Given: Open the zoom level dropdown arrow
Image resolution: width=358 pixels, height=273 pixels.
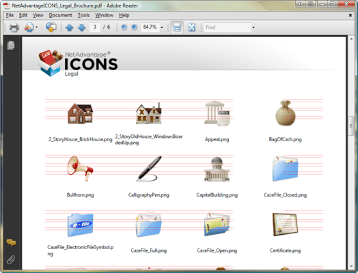Looking at the screenshot, I should pyautogui.click(x=162, y=27).
